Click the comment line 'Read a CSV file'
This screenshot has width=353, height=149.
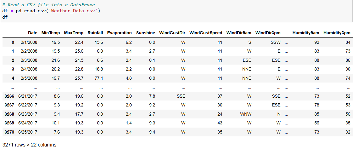pos(48,5)
